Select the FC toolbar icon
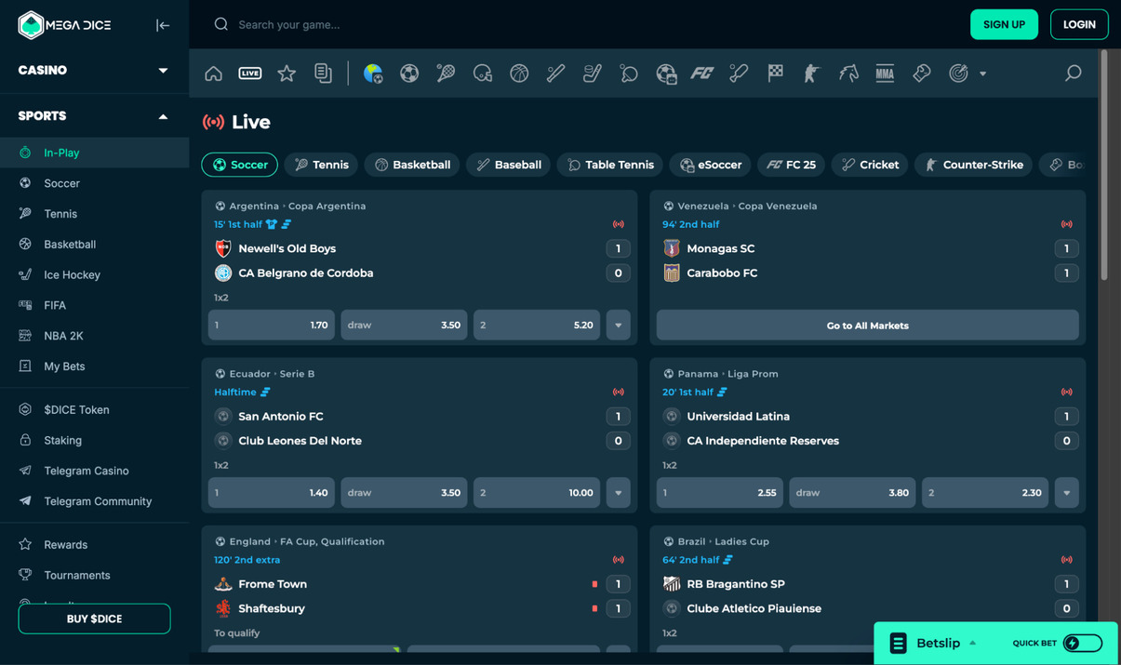This screenshot has height=665, width=1121. (x=701, y=73)
